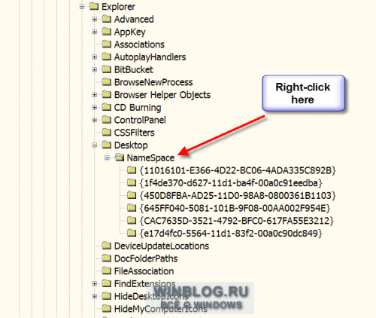Click the CSSFilters folder icon
The width and height of the screenshot is (376, 318).
click(x=107, y=133)
